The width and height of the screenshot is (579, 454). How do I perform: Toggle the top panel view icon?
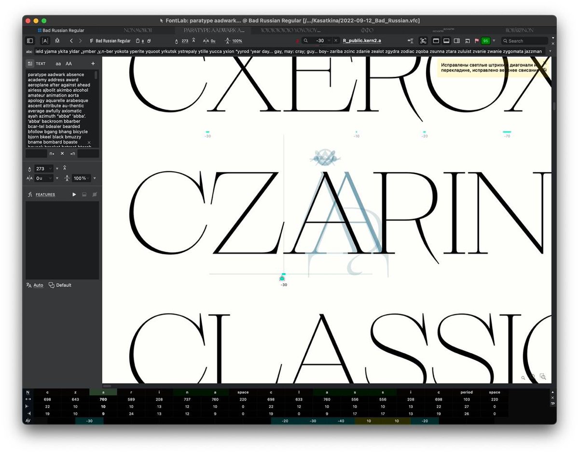[436, 41]
